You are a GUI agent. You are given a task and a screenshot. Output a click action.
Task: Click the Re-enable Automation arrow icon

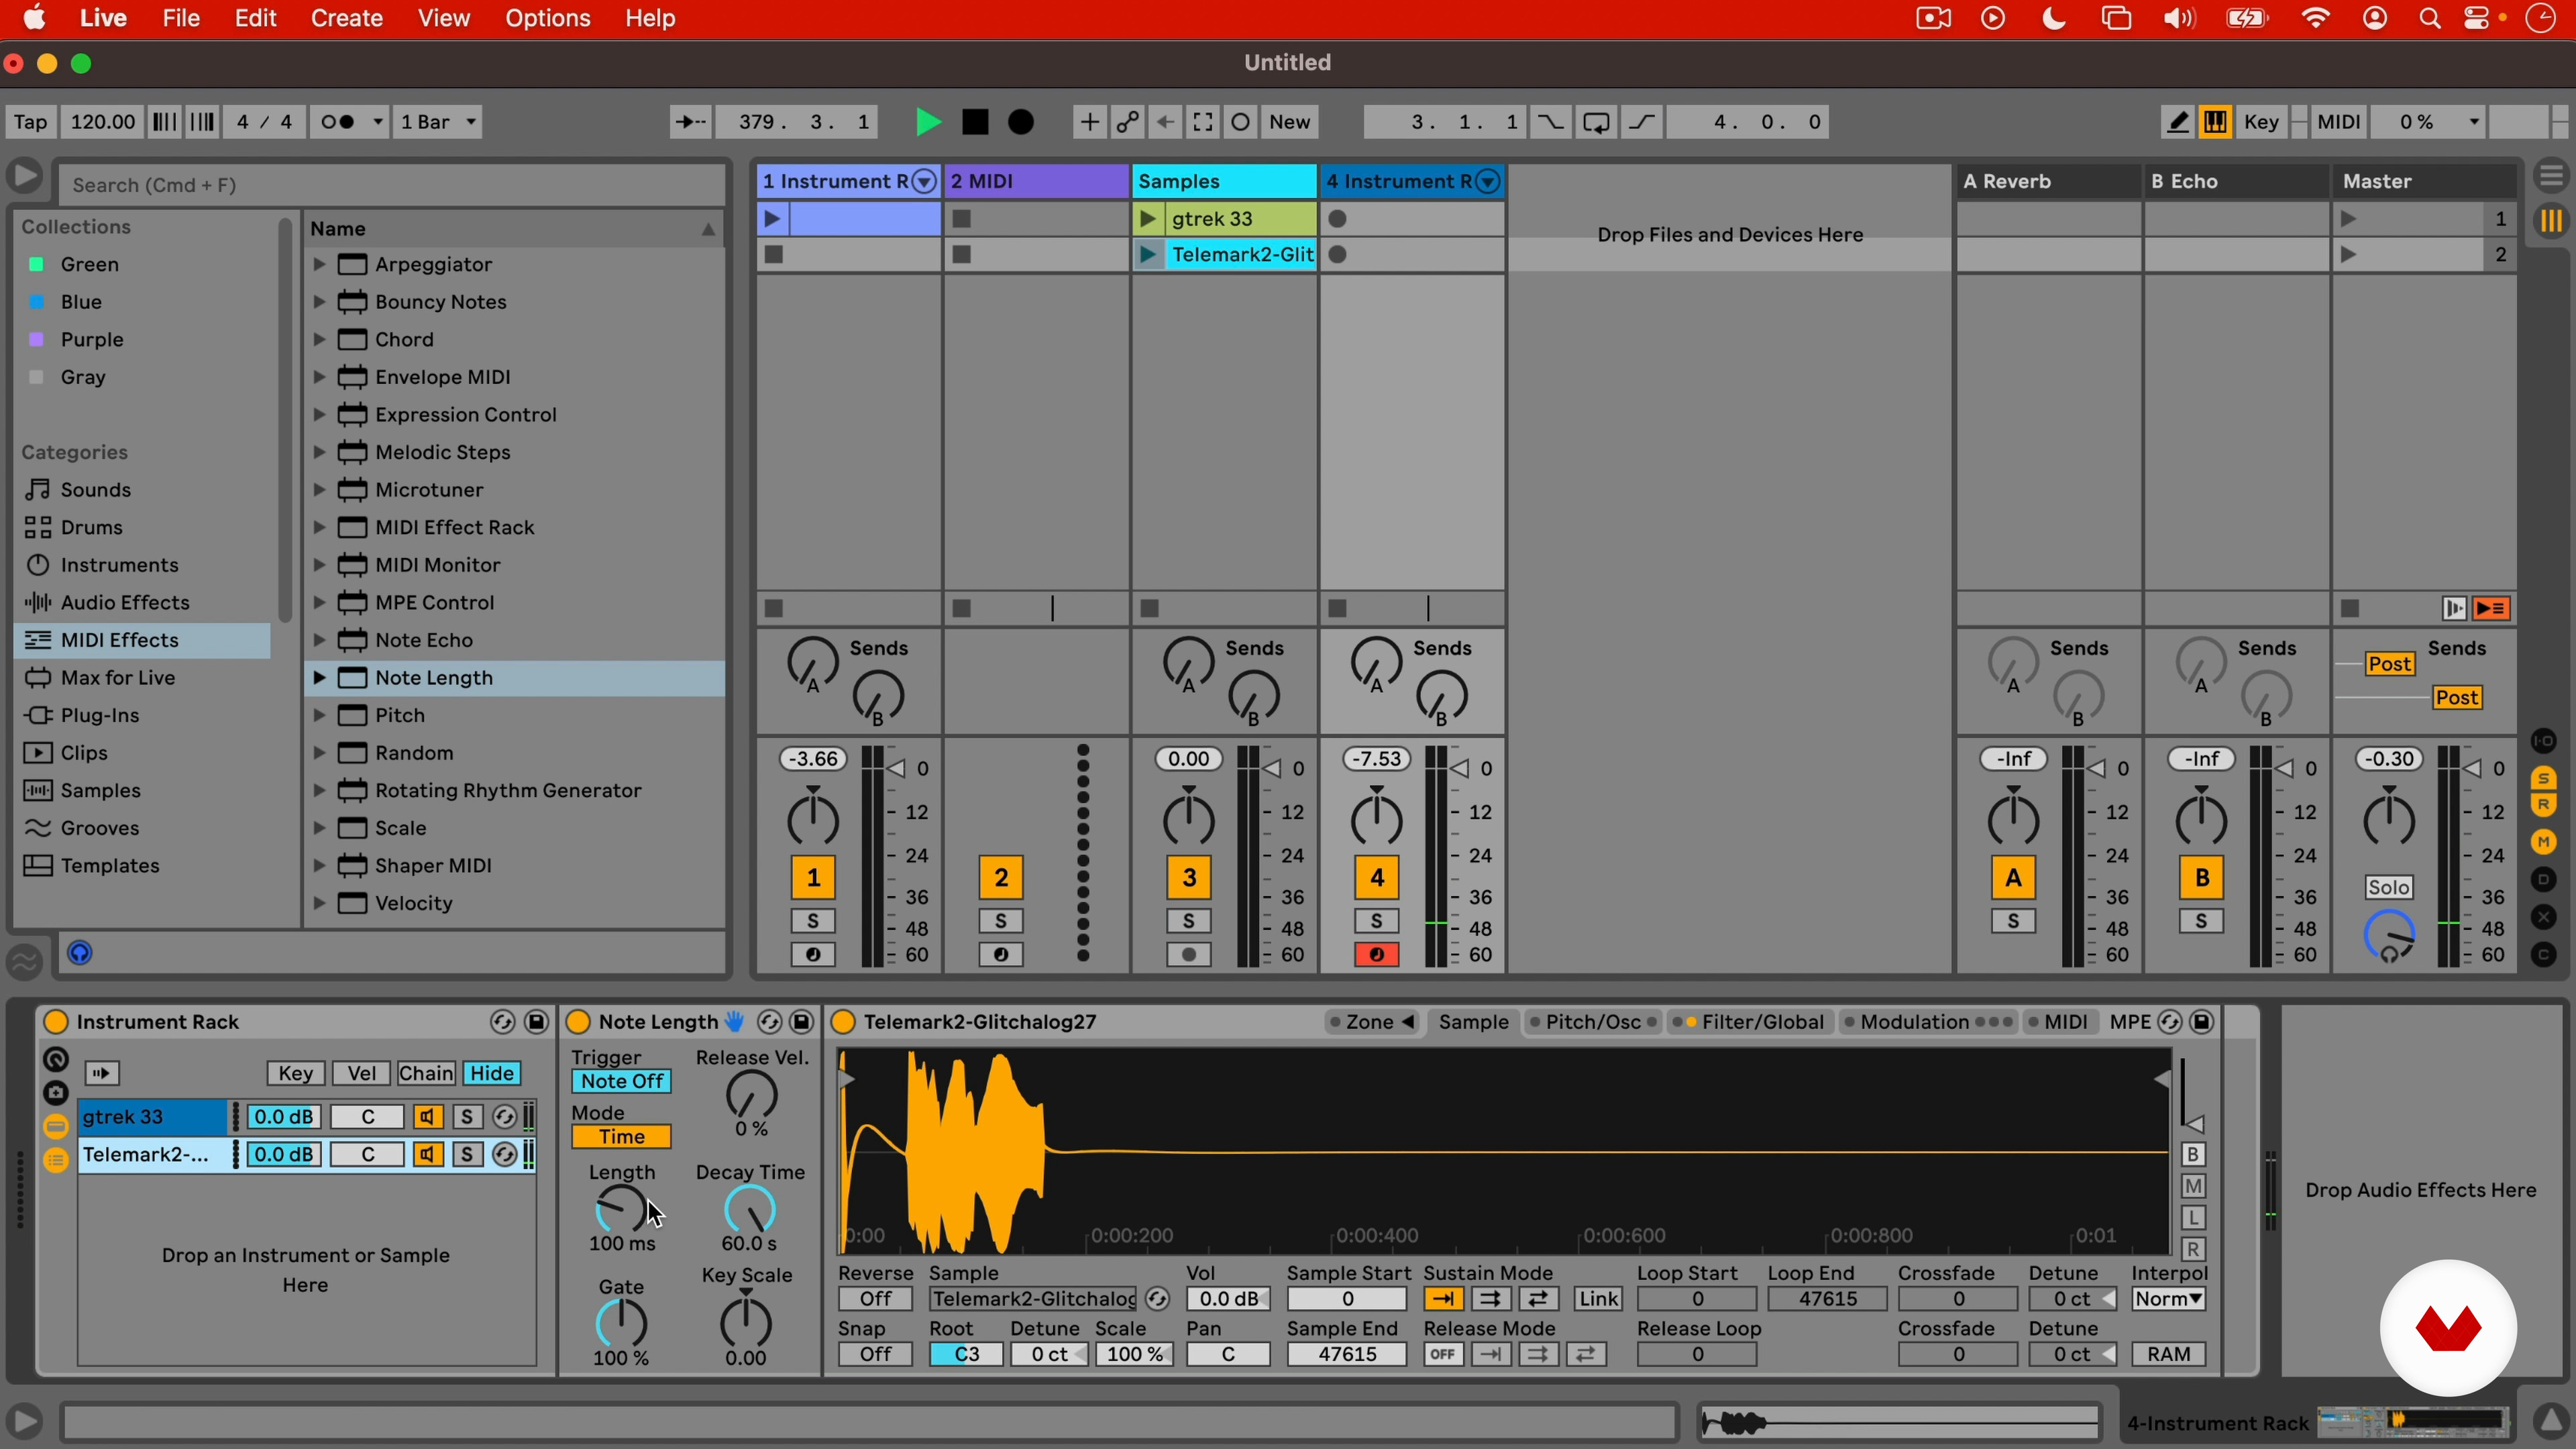click(x=1165, y=122)
